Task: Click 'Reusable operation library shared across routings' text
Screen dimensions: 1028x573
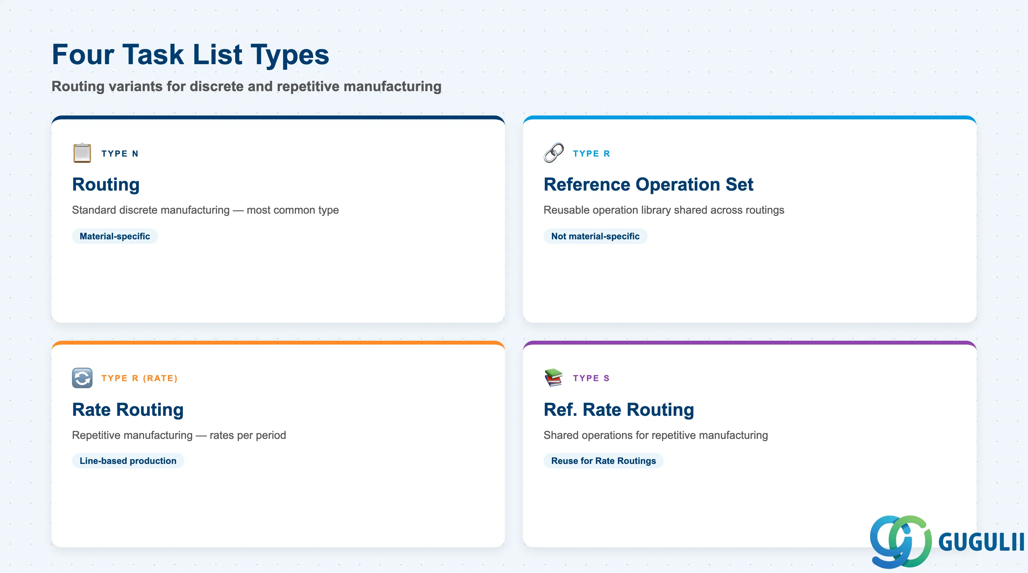Action: [664, 210]
